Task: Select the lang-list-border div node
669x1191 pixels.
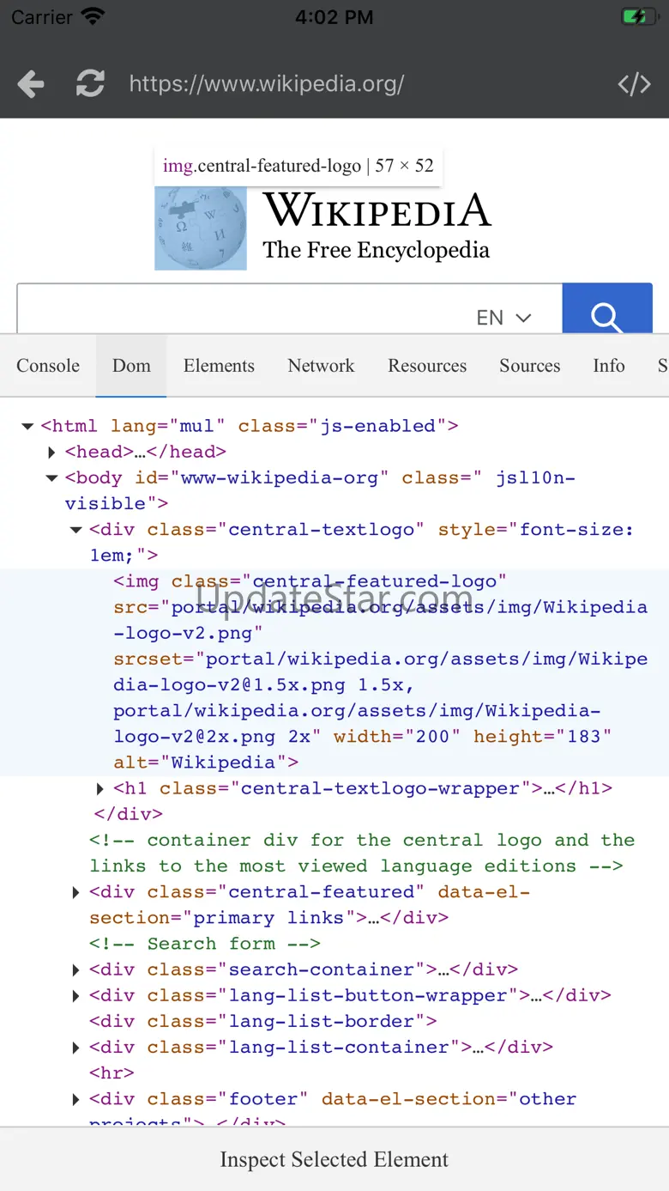Action: [263, 1022]
